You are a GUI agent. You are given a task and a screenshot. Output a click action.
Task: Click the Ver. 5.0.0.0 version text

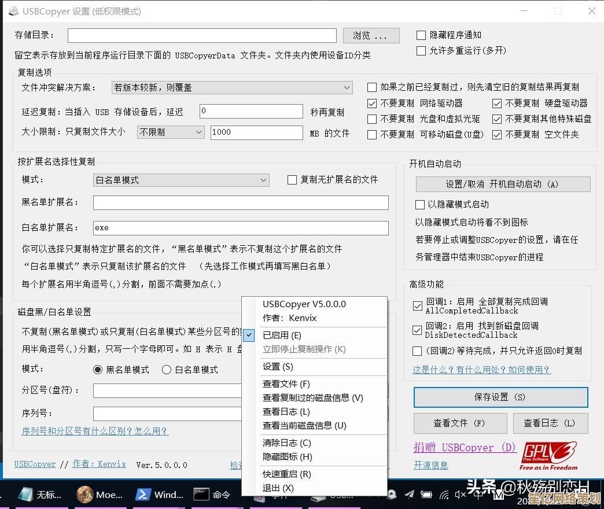click(162, 464)
